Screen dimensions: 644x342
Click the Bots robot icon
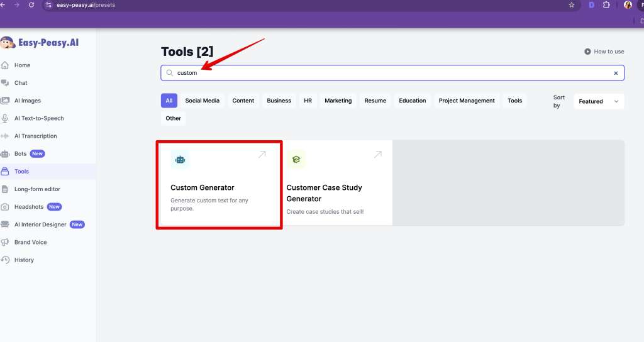coord(5,153)
